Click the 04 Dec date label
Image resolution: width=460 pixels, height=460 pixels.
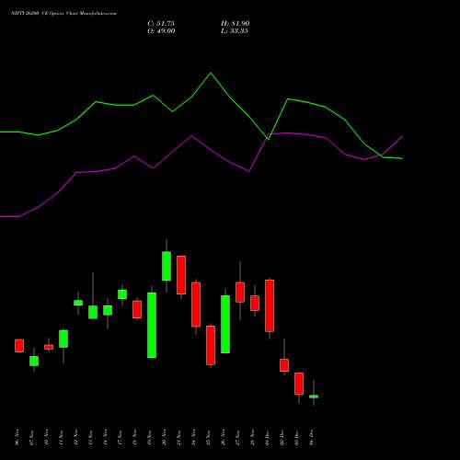pyautogui.click(x=311, y=437)
